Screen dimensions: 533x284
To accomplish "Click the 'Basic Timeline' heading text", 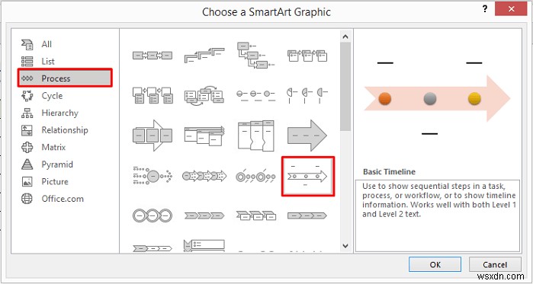I will pyautogui.click(x=389, y=171).
